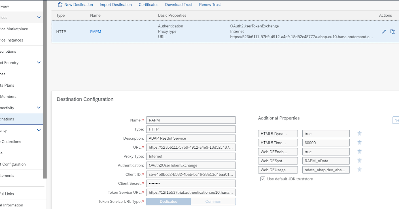Delete the WebIDEEnab property via trash icon
This screenshot has width=399, height=209.
click(x=359, y=152)
